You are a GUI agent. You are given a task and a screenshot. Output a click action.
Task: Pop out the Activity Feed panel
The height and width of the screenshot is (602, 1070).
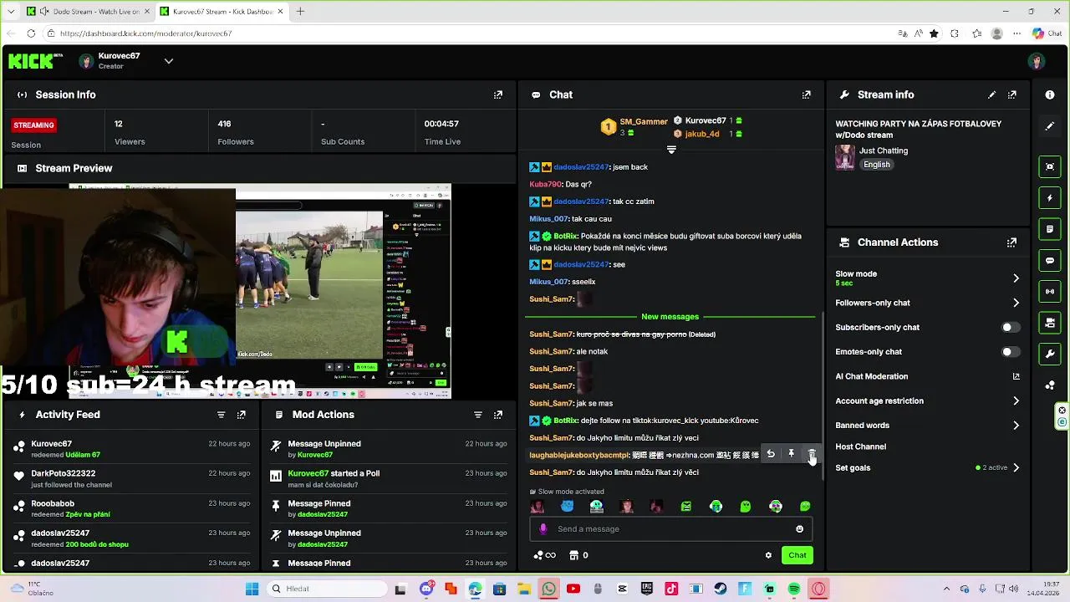tap(242, 415)
